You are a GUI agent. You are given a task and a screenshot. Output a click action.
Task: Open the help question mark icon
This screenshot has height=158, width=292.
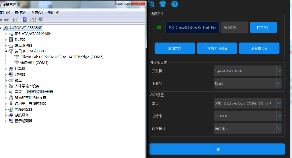(x=175, y=4)
